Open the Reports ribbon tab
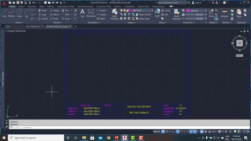251x141 pixels. pyautogui.click(x=51, y=7)
